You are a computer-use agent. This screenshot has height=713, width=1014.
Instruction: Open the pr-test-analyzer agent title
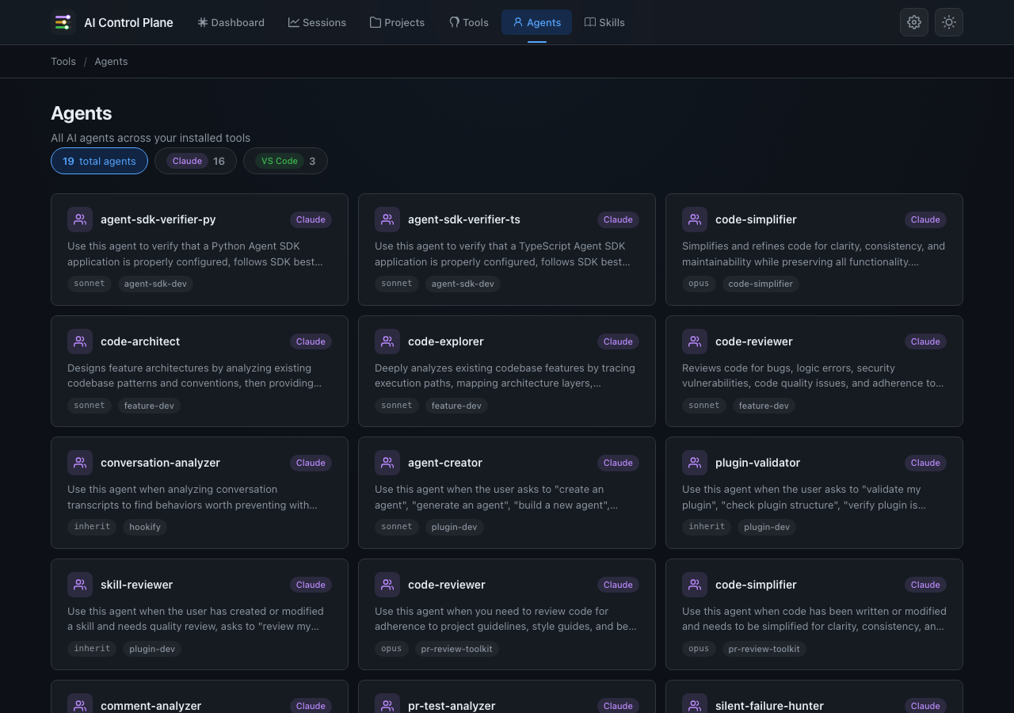tap(452, 705)
